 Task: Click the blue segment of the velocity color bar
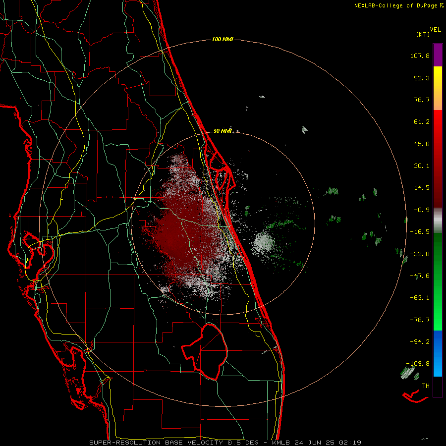438,353
